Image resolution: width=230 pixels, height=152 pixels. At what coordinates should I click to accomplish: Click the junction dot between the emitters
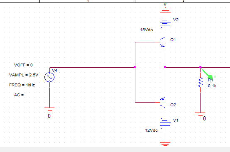coord(165,67)
